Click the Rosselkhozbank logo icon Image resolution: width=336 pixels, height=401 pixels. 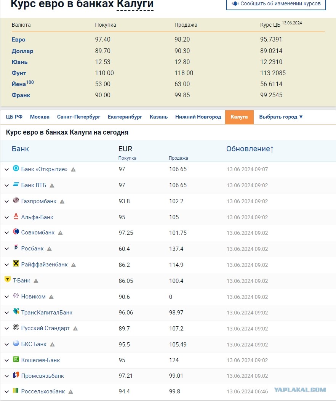(16, 390)
